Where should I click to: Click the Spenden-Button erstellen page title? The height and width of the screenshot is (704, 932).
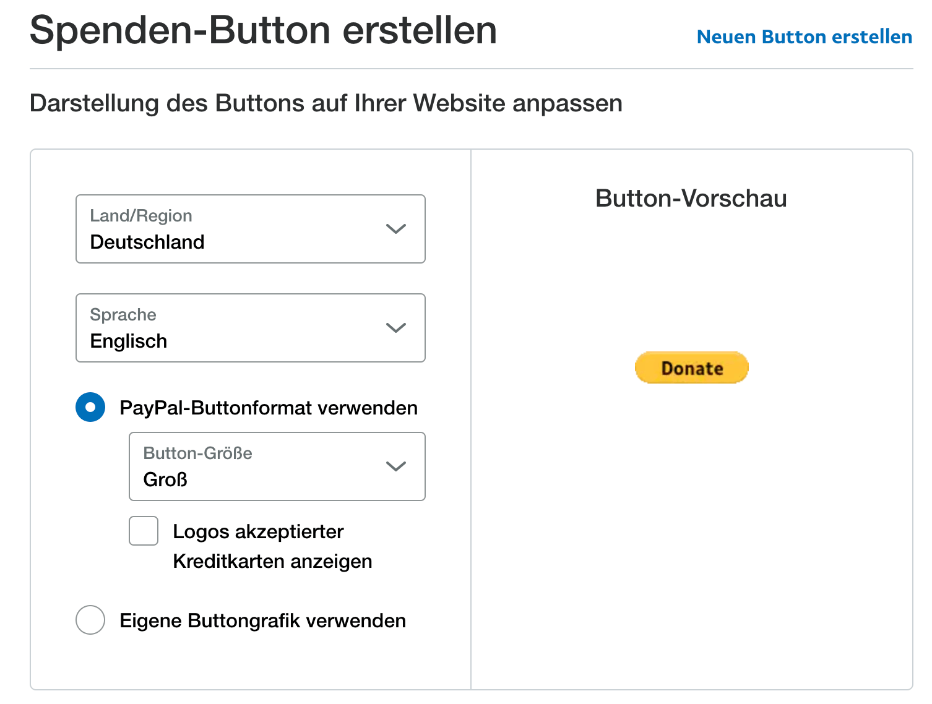point(263,30)
